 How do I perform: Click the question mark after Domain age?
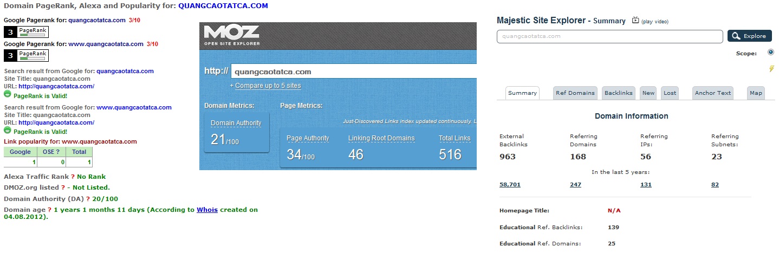coord(49,210)
